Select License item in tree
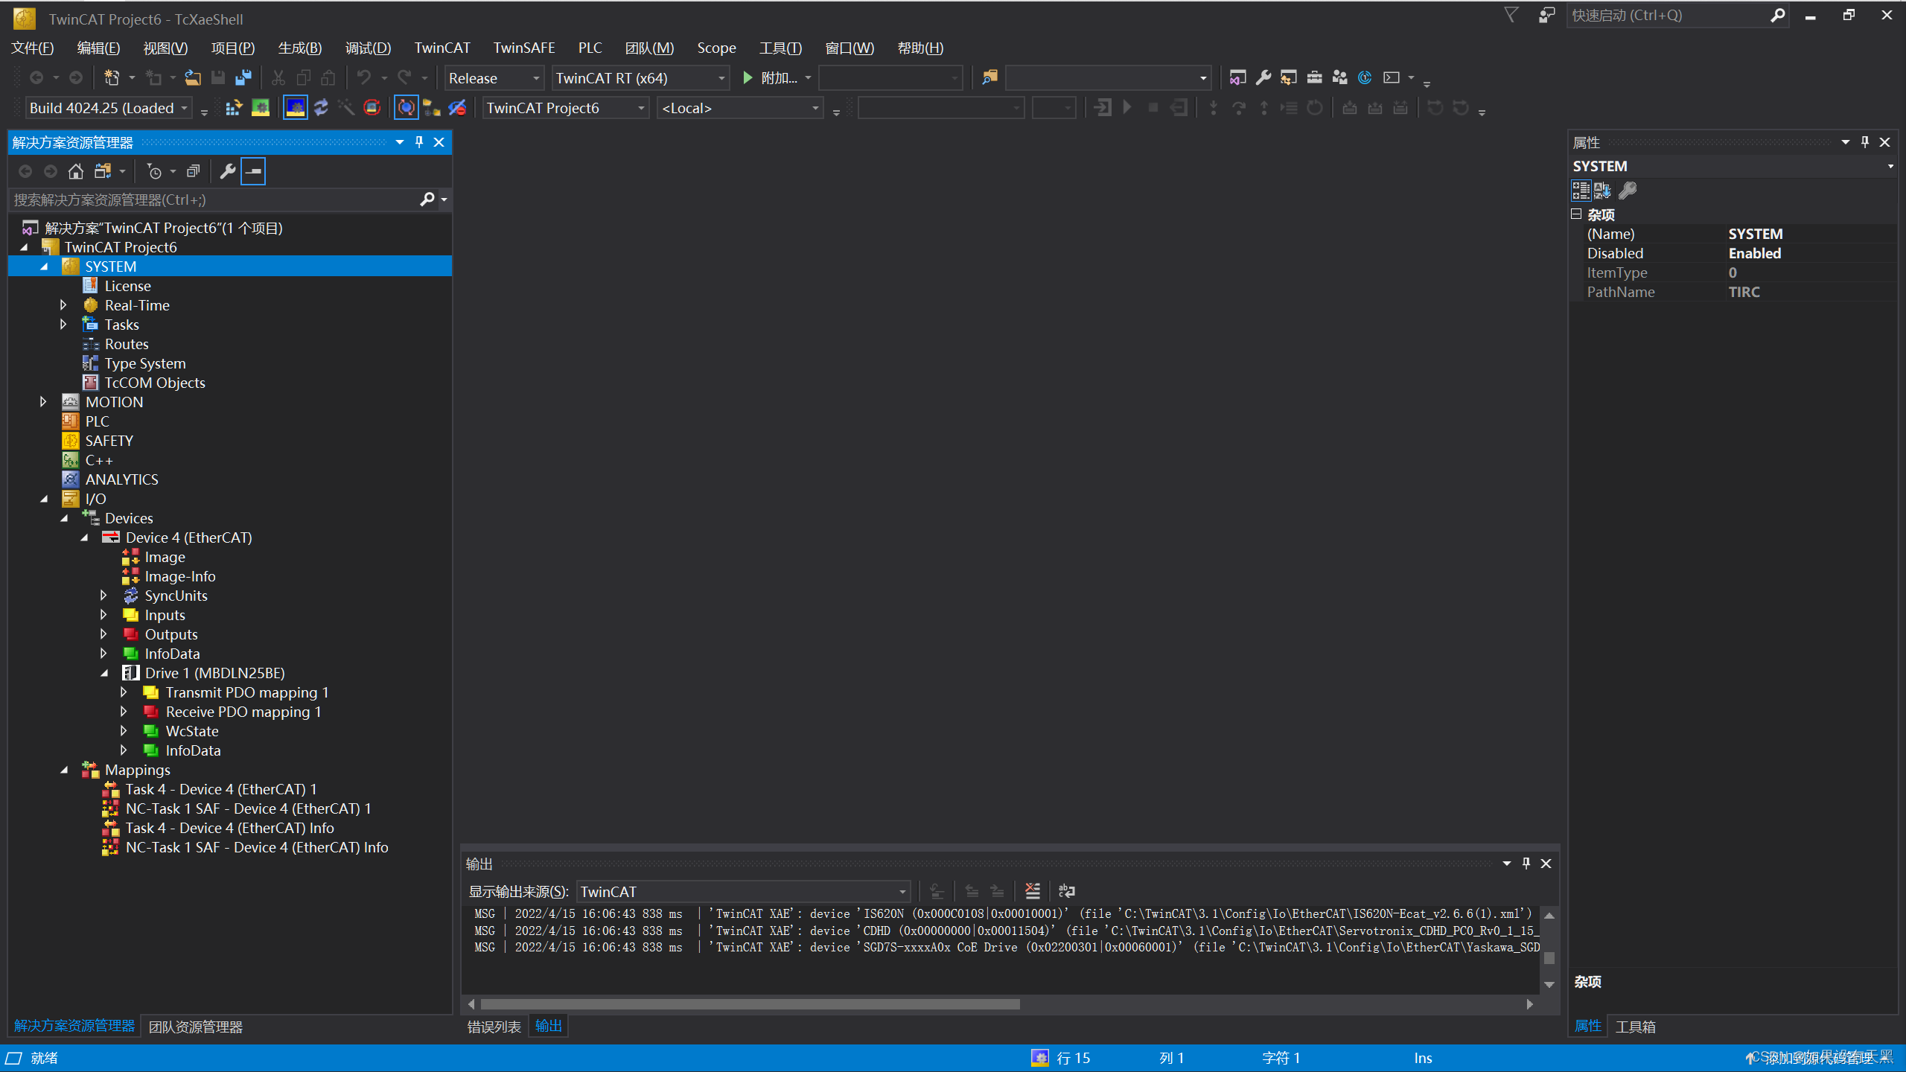The width and height of the screenshot is (1906, 1072). pos(127,286)
